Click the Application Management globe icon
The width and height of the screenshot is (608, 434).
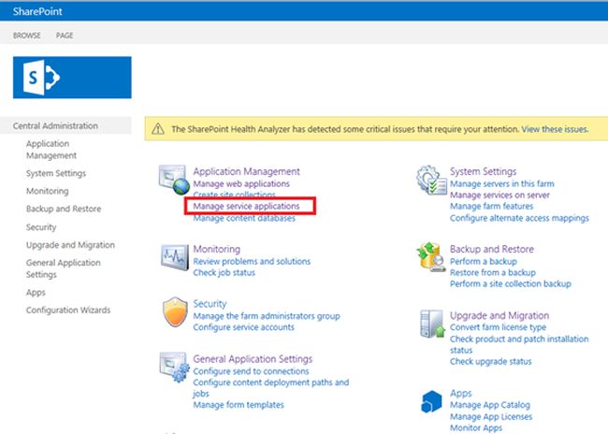click(x=173, y=180)
